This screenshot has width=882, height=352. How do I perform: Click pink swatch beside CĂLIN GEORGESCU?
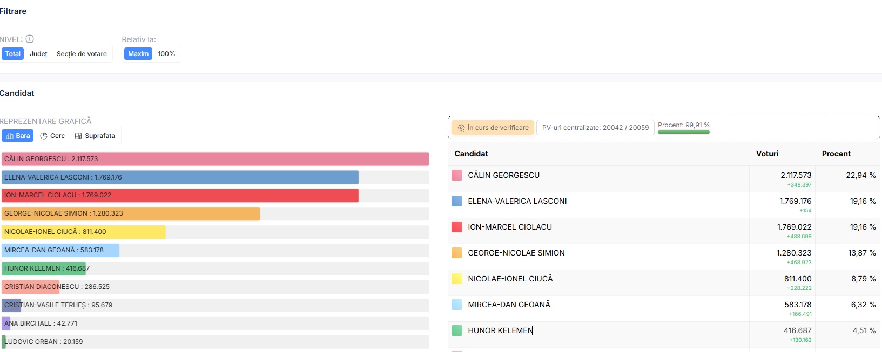(457, 175)
